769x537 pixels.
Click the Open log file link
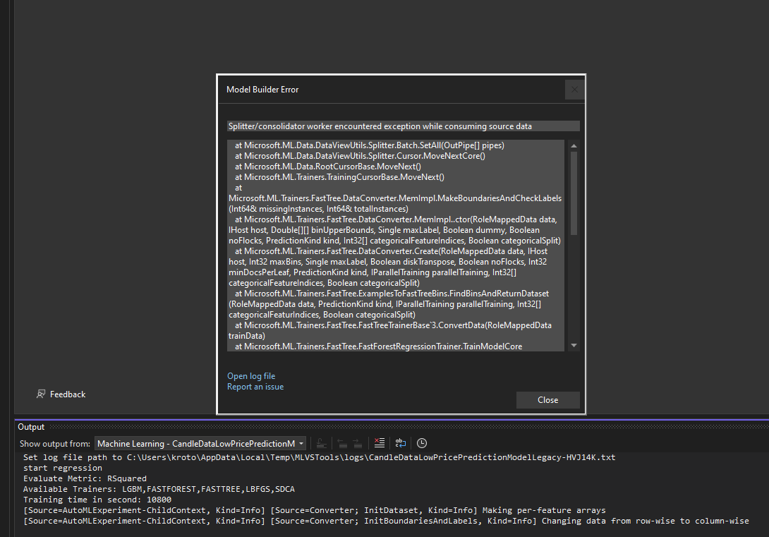point(251,375)
